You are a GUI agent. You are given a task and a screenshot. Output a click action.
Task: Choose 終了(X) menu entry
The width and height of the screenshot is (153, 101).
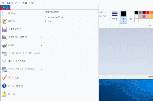(x=22, y=94)
